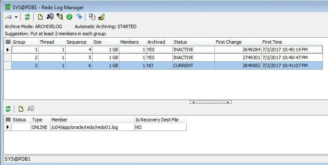Click the Members count cell of group 1
Screen dimensions: 328x165
tap(132, 50)
